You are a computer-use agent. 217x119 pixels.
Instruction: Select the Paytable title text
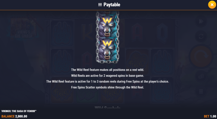(112, 5)
